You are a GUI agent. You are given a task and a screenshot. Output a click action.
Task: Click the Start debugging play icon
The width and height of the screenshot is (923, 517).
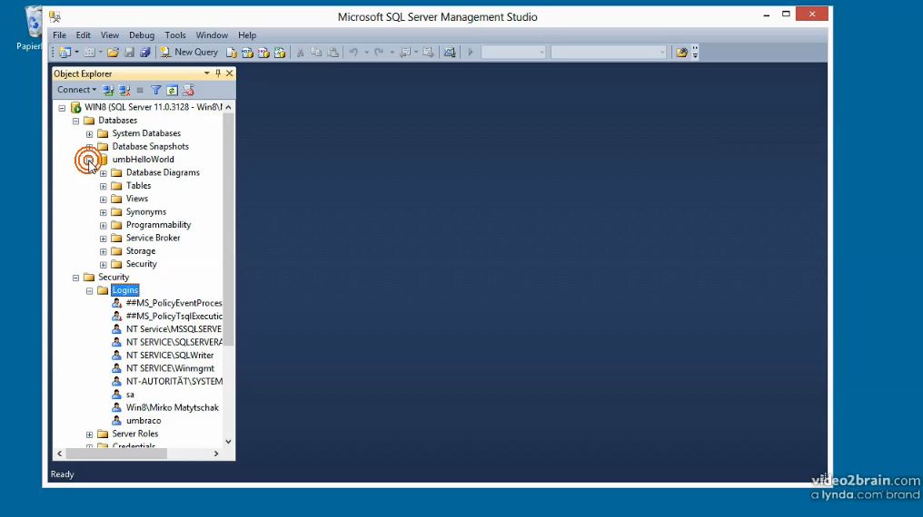tap(471, 53)
